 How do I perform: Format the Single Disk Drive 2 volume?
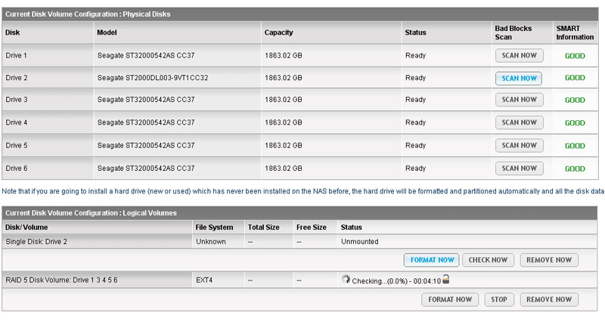(432, 260)
